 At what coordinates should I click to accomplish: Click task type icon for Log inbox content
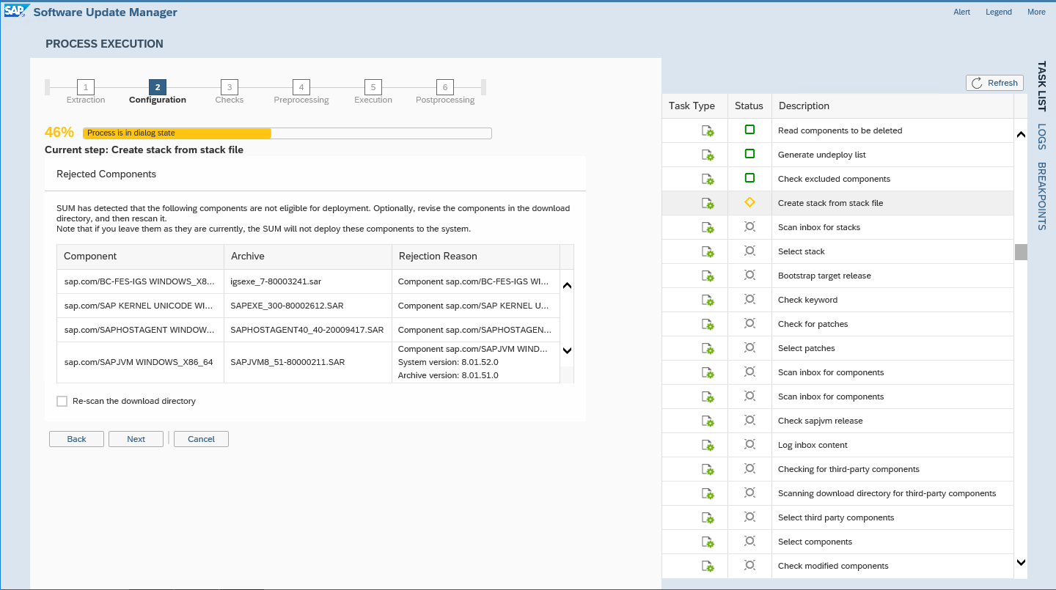(708, 445)
